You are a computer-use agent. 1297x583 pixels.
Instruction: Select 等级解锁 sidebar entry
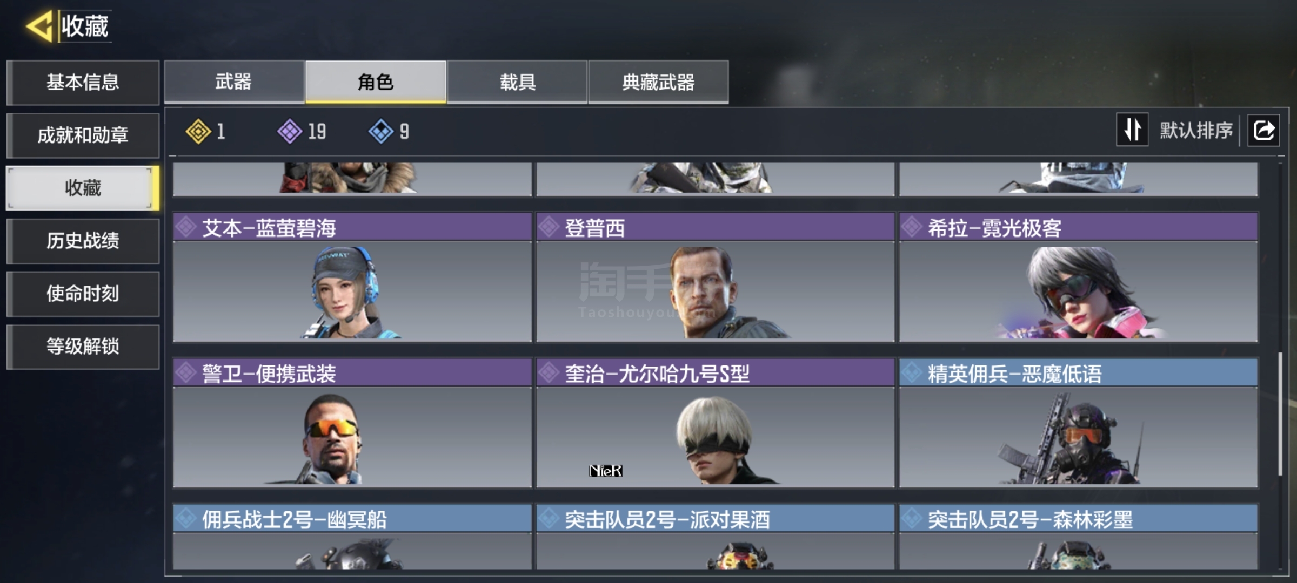click(x=83, y=347)
